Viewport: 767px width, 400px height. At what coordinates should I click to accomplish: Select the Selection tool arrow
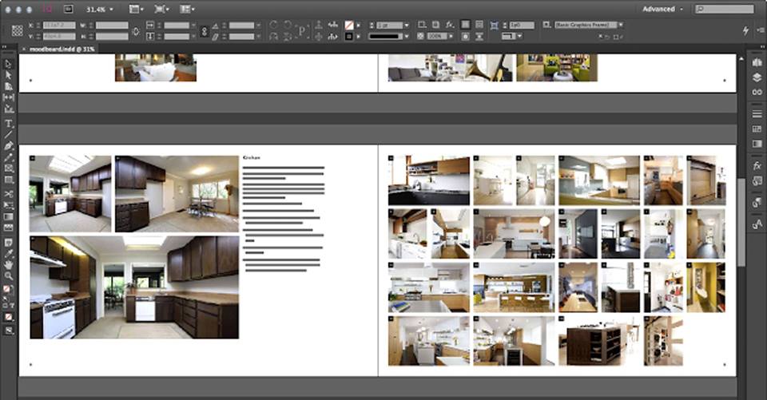tap(9, 64)
